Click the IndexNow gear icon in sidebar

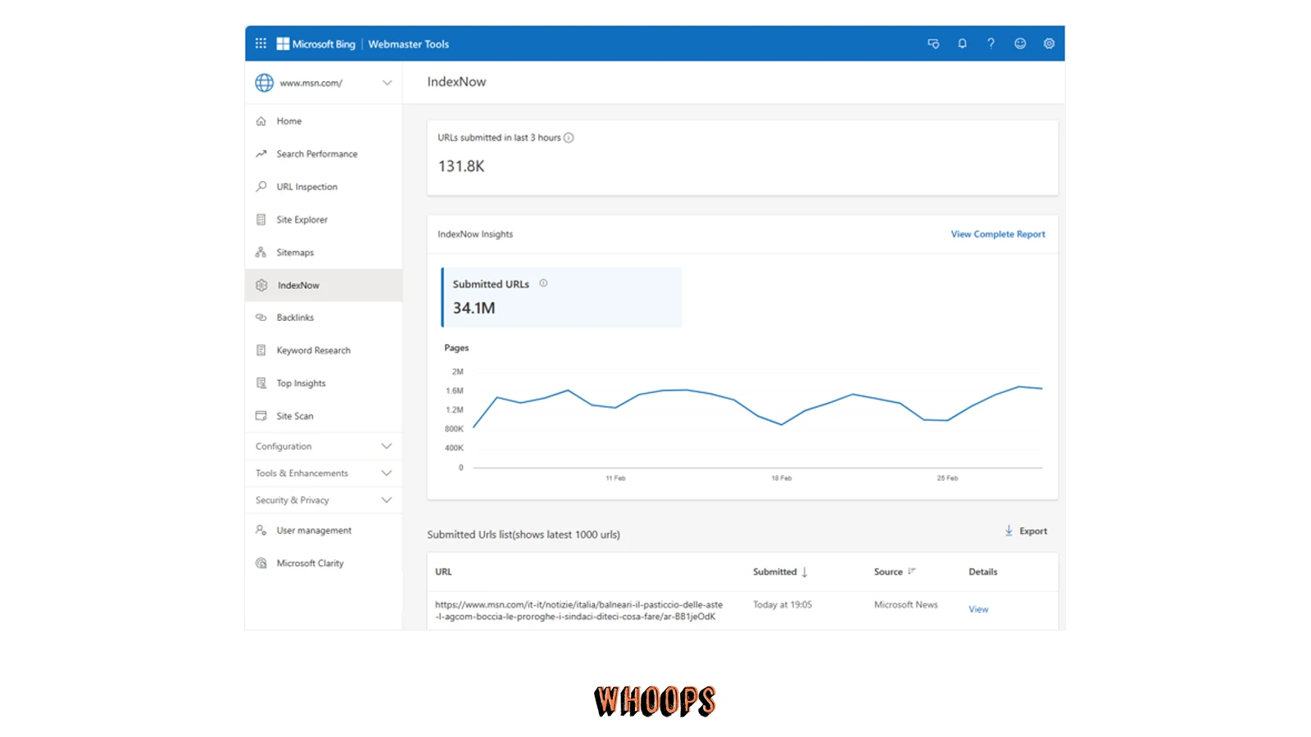coord(261,285)
